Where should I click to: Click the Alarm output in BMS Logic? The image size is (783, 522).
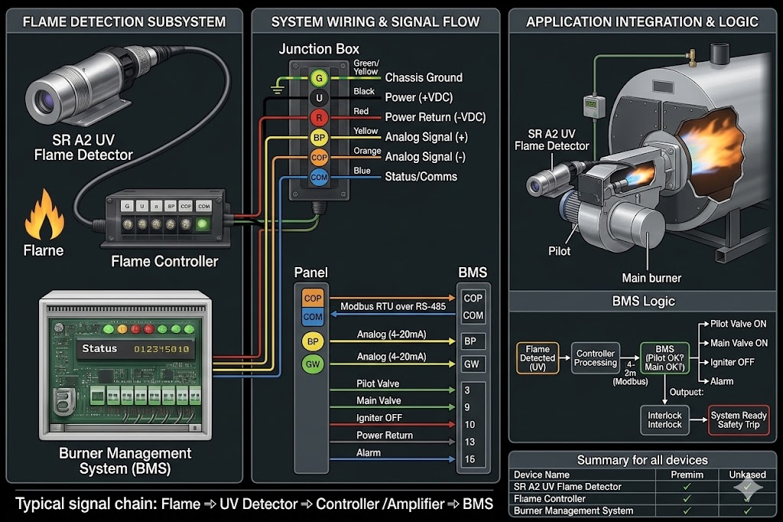tap(722, 381)
